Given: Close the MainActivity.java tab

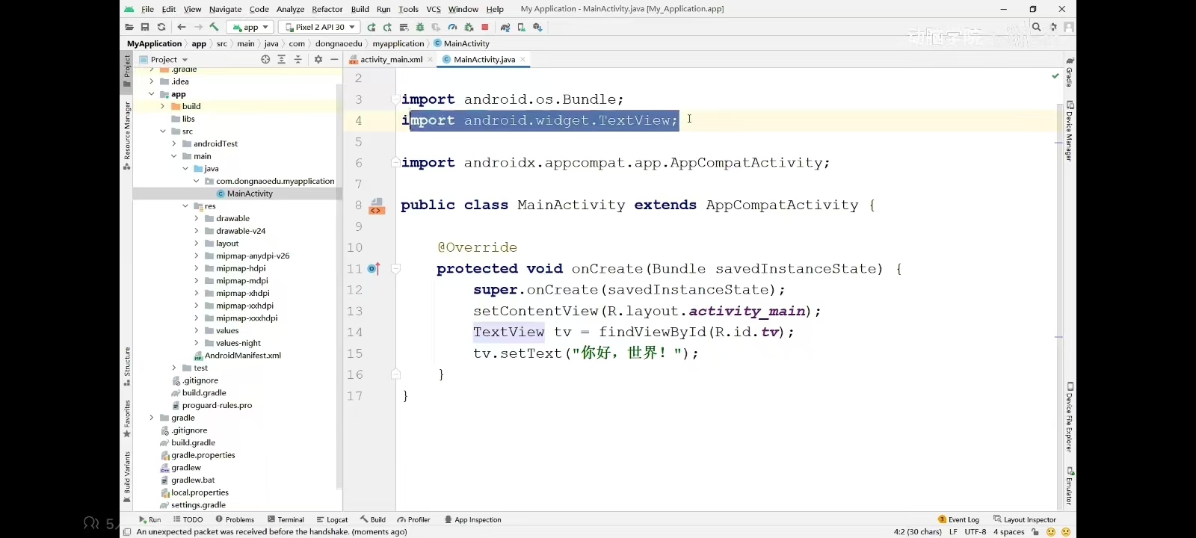Looking at the screenshot, I should 523,59.
